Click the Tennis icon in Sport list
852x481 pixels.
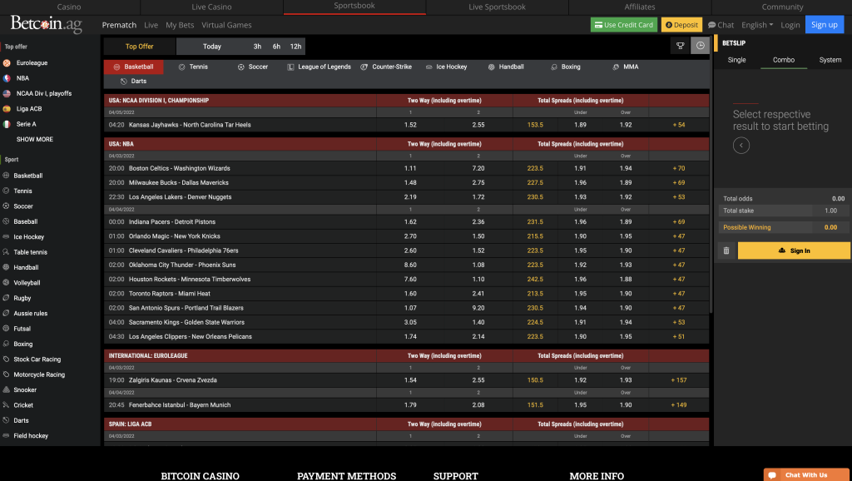[x=6, y=191]
